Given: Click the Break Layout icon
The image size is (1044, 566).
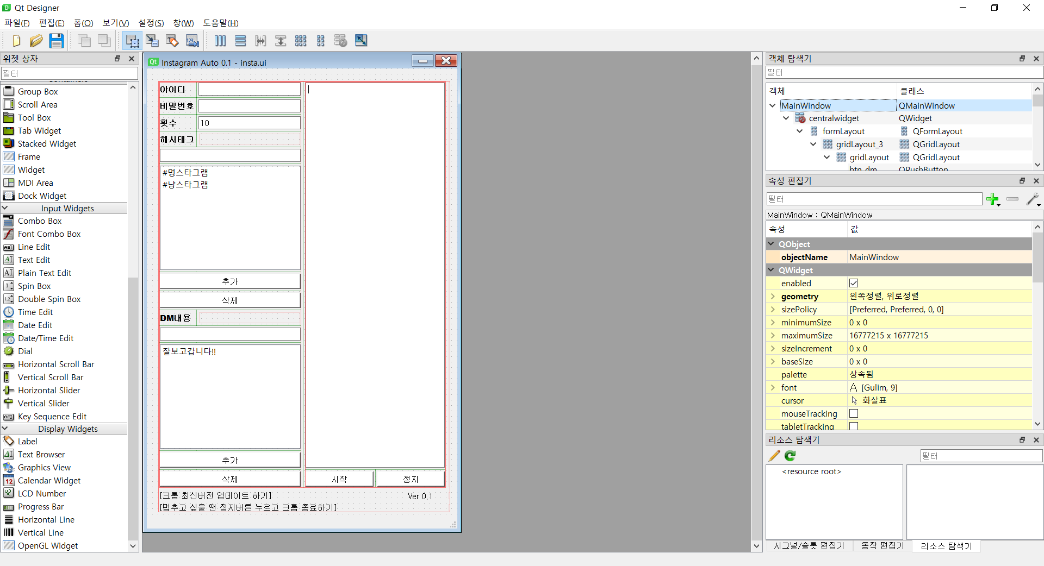Looking at the screenshot, I should pos(341,41).
